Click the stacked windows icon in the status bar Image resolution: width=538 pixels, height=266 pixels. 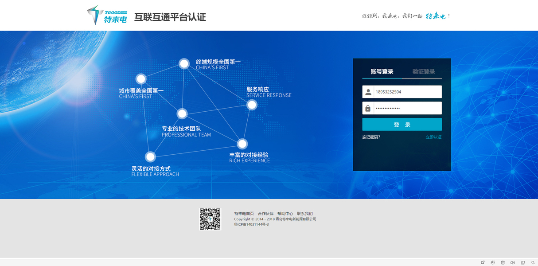[523, 262]
